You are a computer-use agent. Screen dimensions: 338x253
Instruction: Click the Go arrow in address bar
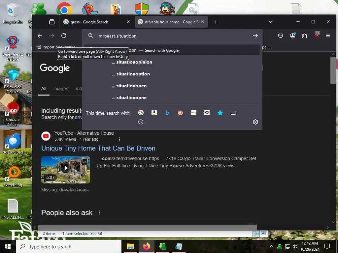pos(255,36)
